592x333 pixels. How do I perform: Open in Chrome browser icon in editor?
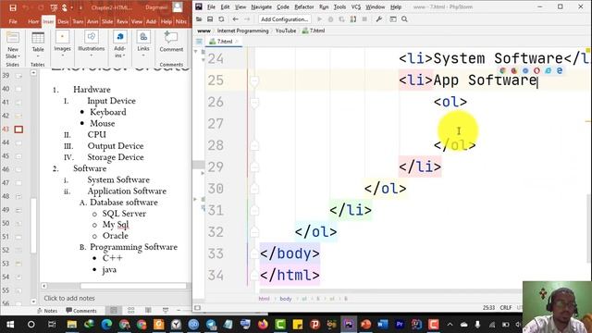[502, 70]
